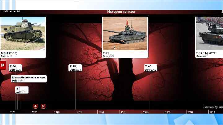Click the red expand arrows button

click(x=43, y=106)
